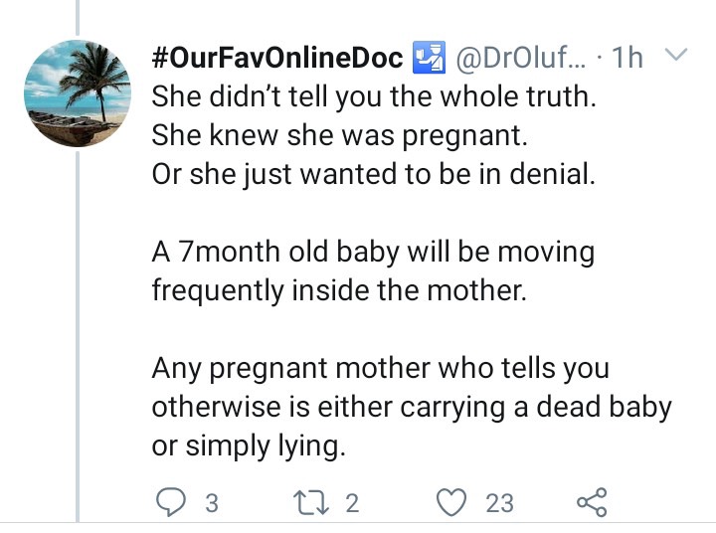Viewport: 716px width, 533px height.
Task: Open the @DrOluf… handle
Action: [x=520, y=58]
